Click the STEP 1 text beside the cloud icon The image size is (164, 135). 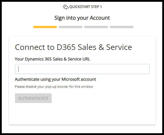click(96, 7)
